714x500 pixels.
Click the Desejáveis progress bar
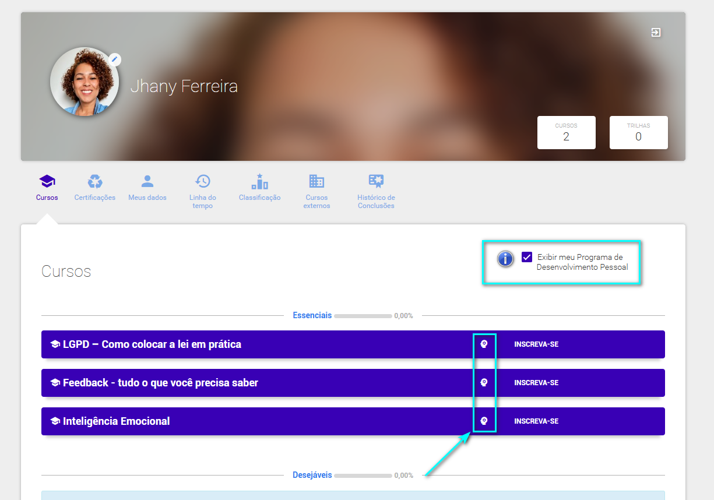[x=363, y=476]
